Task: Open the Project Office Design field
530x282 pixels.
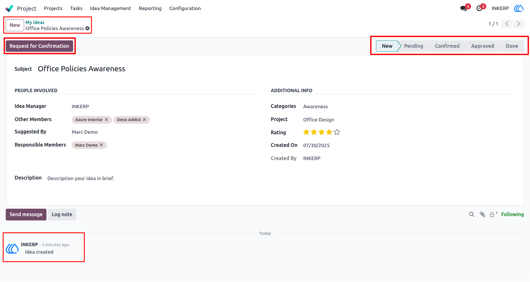Action: (x=409, y=120)
